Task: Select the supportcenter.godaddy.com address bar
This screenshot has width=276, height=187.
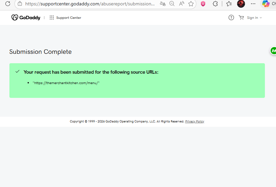Action: tap(90, 4)
